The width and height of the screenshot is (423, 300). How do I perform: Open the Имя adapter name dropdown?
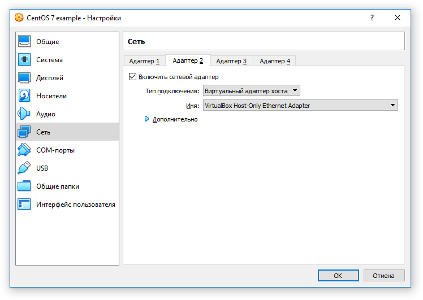[300, 106]
